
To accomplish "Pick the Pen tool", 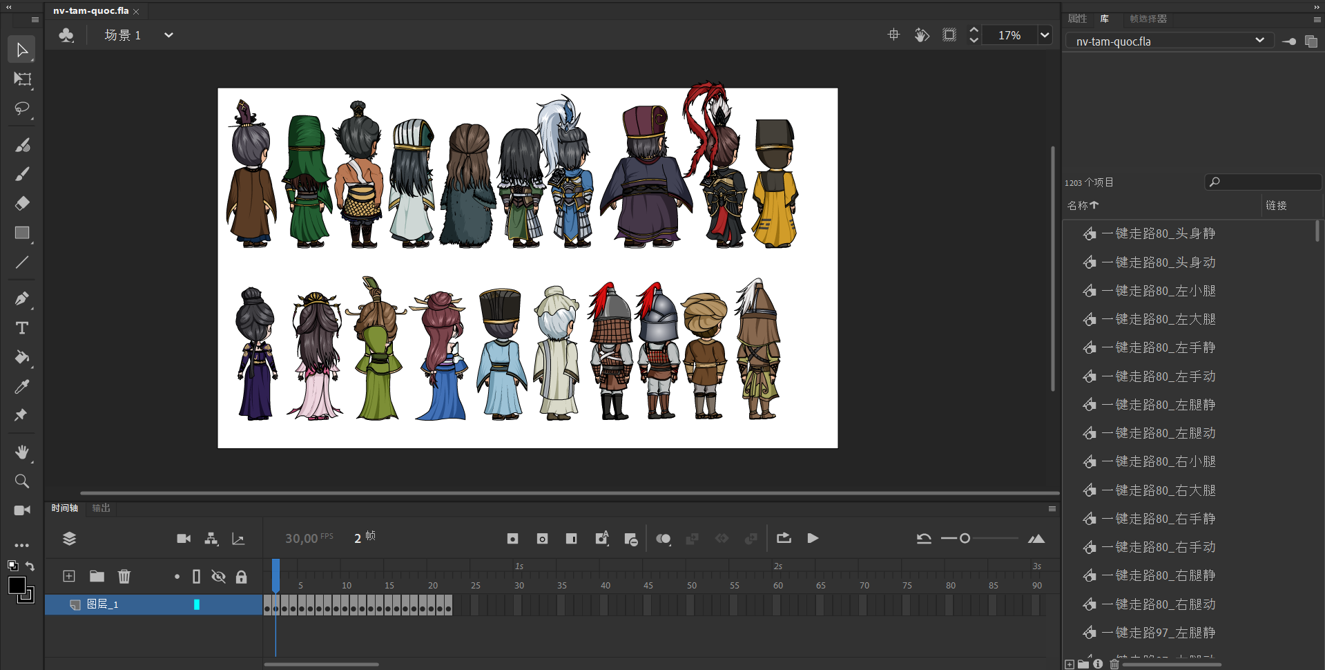I will point(22,299).
